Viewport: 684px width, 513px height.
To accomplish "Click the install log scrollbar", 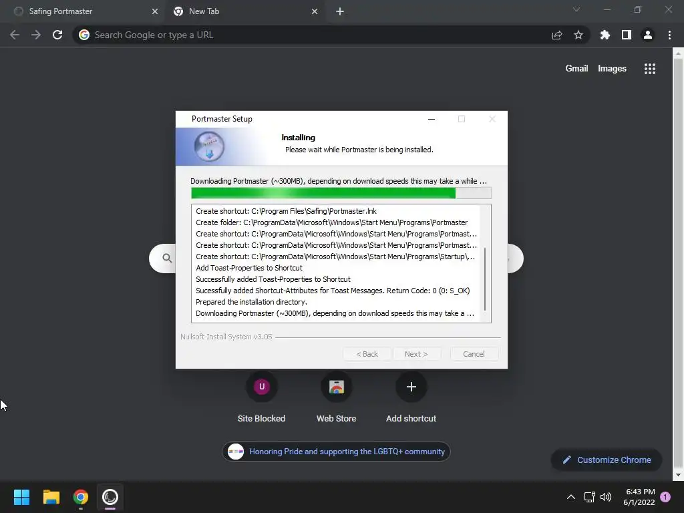I will tap(485, 279).
